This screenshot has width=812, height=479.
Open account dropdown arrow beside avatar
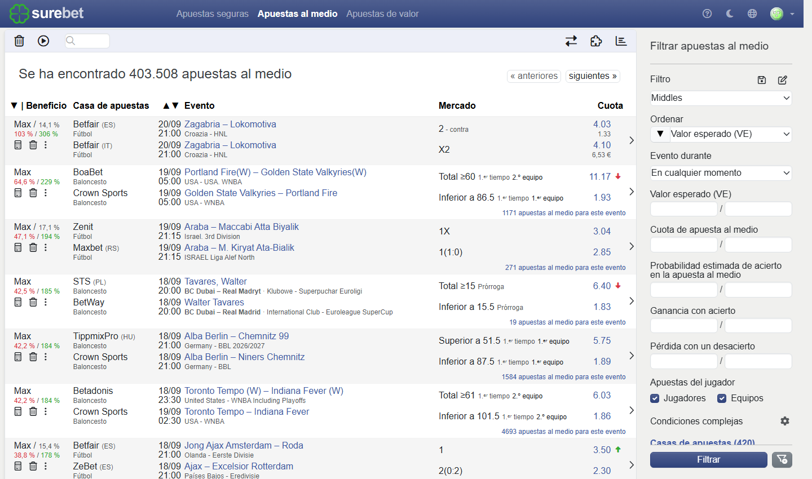coord(792,14)
